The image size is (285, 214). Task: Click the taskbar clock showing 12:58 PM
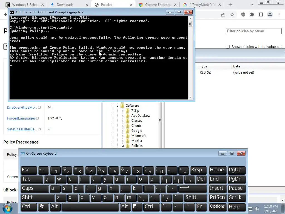[x=271, y=209]
